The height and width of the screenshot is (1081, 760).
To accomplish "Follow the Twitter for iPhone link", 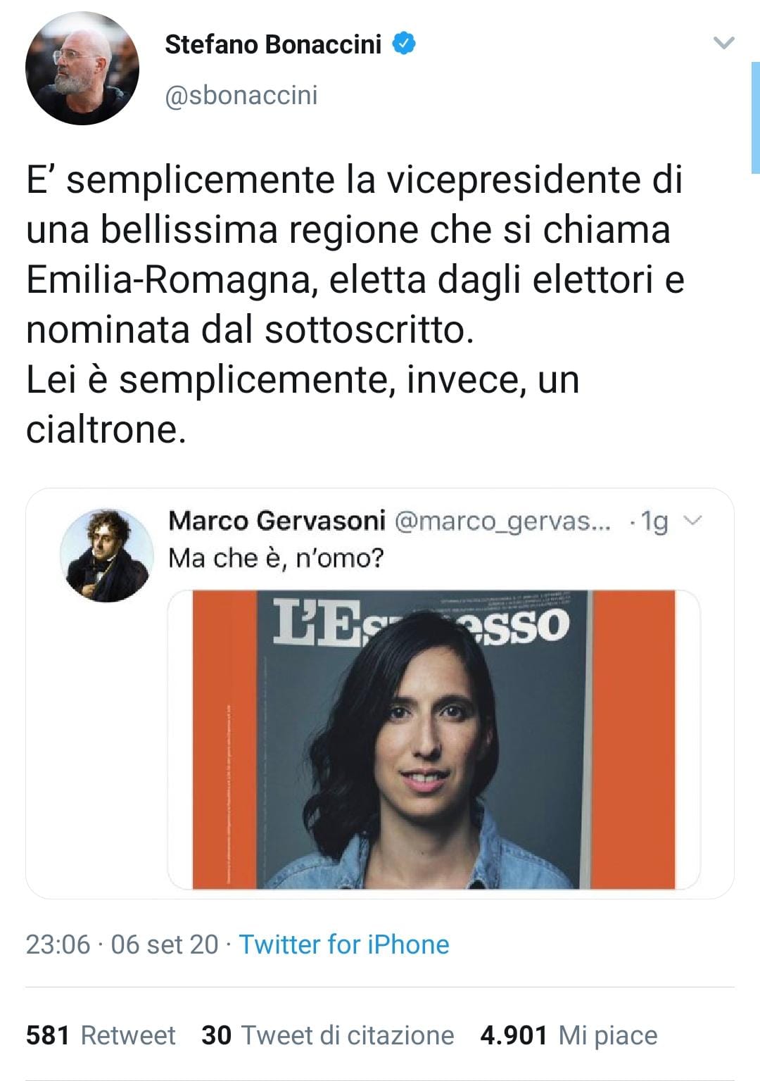I will point(344,944).
